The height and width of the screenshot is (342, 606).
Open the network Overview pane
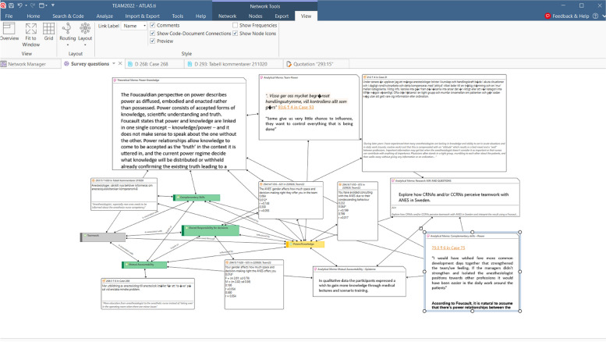click(9, 30)
